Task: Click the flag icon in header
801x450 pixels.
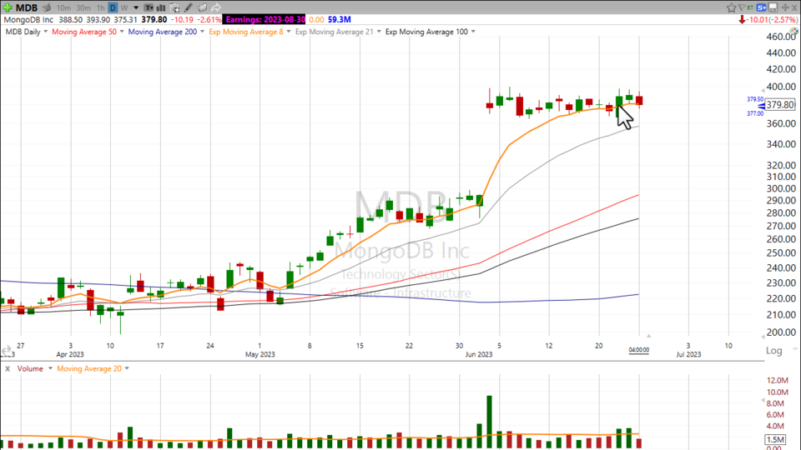Action: (x=742, y=7)
